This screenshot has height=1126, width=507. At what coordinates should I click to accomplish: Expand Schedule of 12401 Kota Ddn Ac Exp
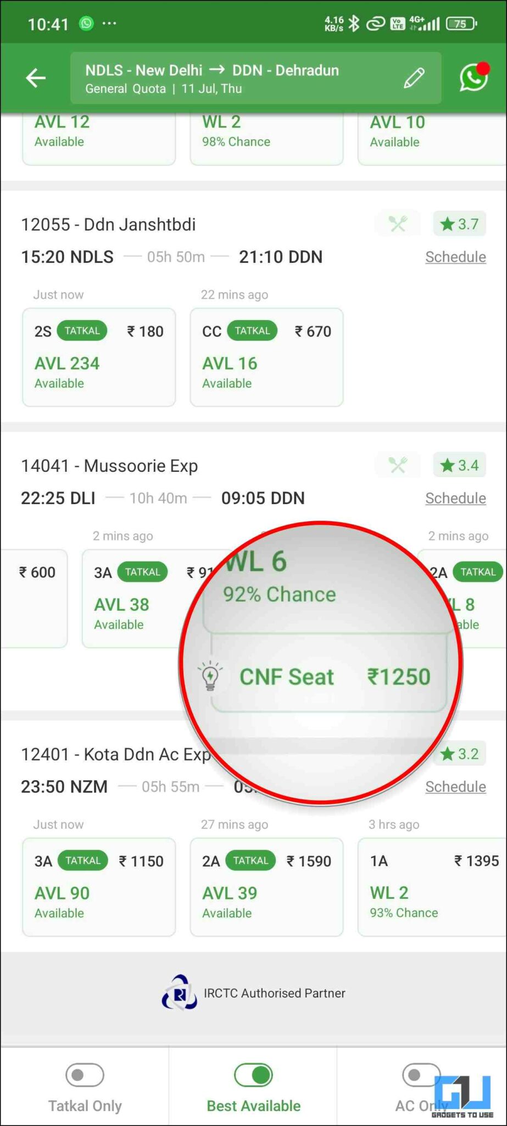[455, 786]
